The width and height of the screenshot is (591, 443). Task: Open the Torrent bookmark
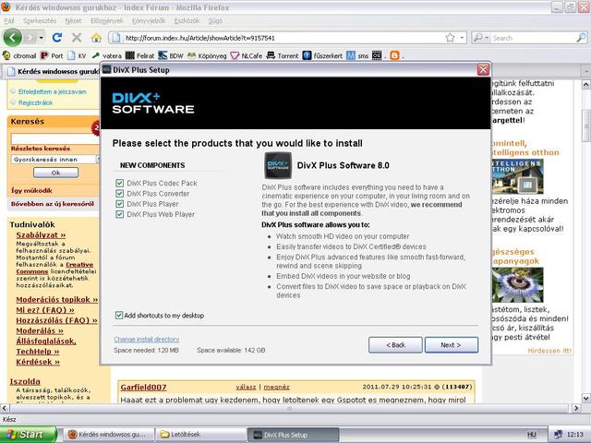pos(283,55)
